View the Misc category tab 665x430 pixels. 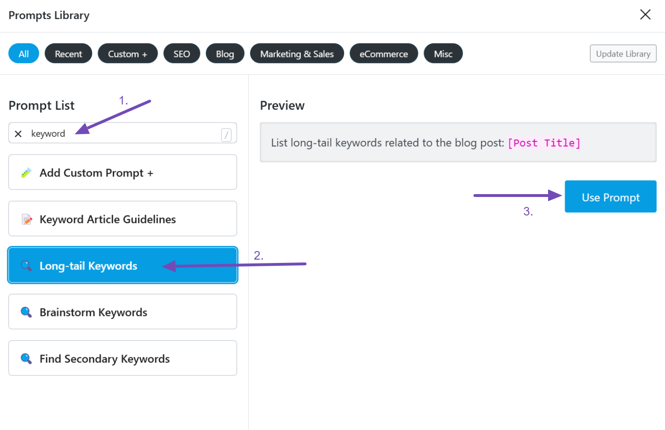point(443,54)
